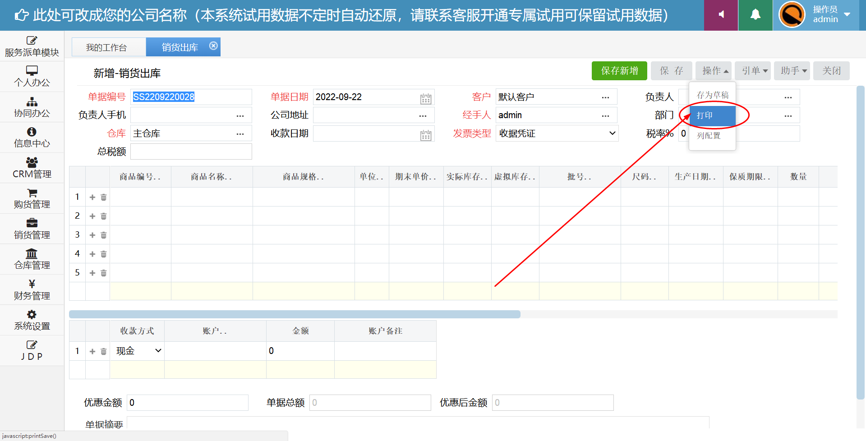Add a row in the payment table
Image resolution: width=866 pixels, height=441 pixels.
click(92, 351)
